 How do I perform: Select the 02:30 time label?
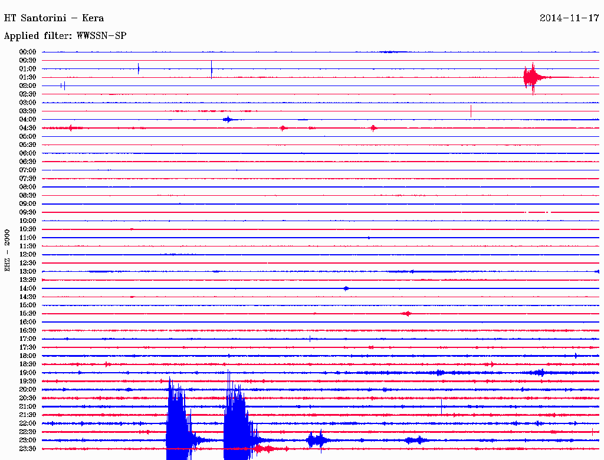28,94
